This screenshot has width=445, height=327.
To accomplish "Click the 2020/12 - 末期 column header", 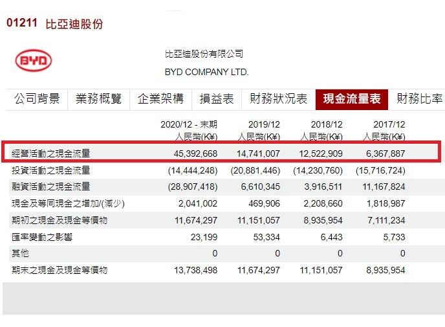I will coord(189,124).
